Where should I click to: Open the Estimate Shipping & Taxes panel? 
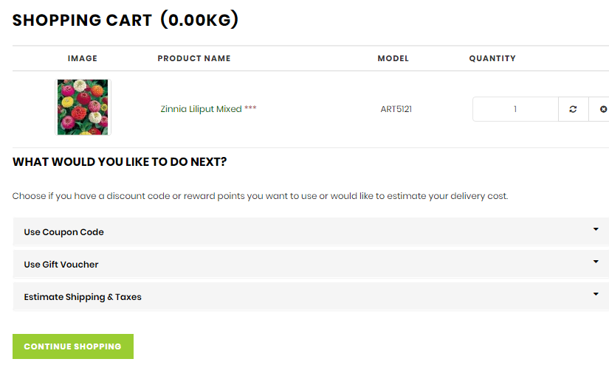[83, 297]
